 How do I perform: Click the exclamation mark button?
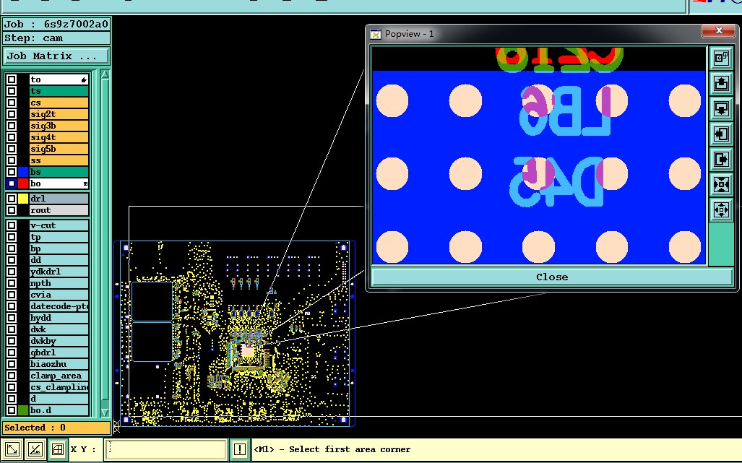[239, 449]
